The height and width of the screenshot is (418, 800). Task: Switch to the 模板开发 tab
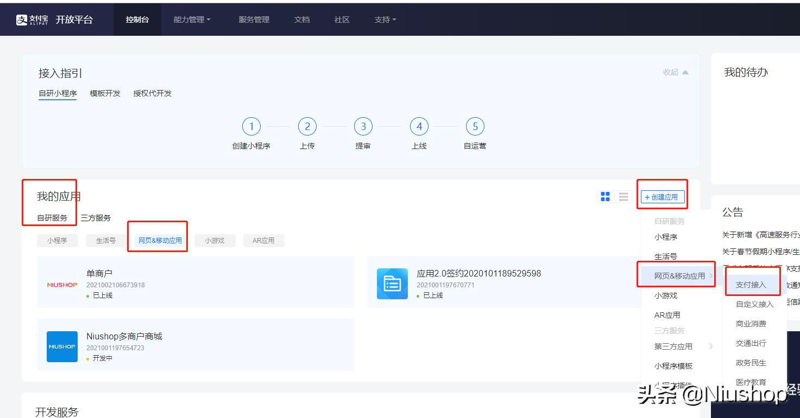point(104,93)
